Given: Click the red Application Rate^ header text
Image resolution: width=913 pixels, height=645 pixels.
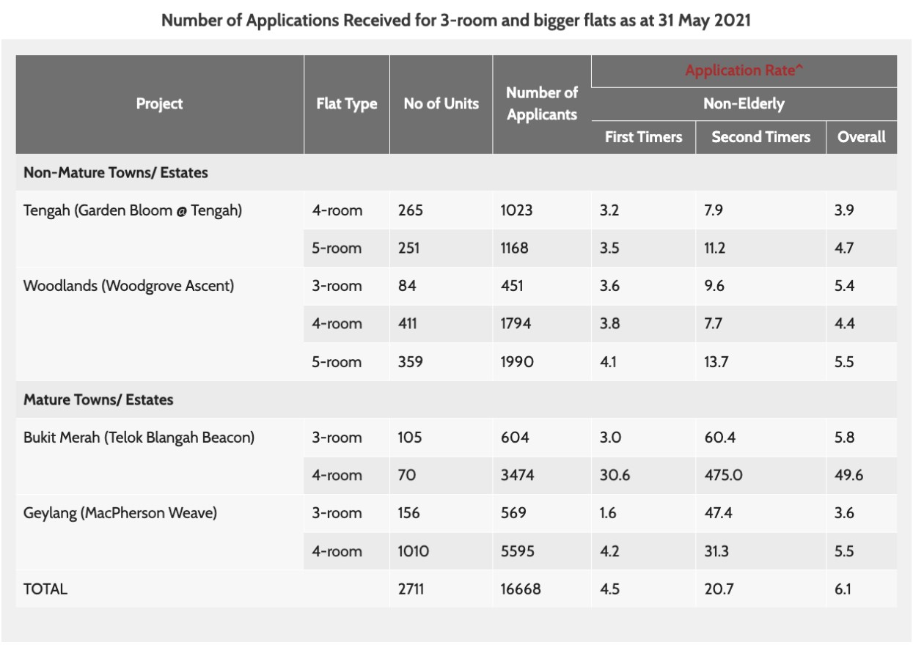Looking at the screenshot, I should coord(743,70).
